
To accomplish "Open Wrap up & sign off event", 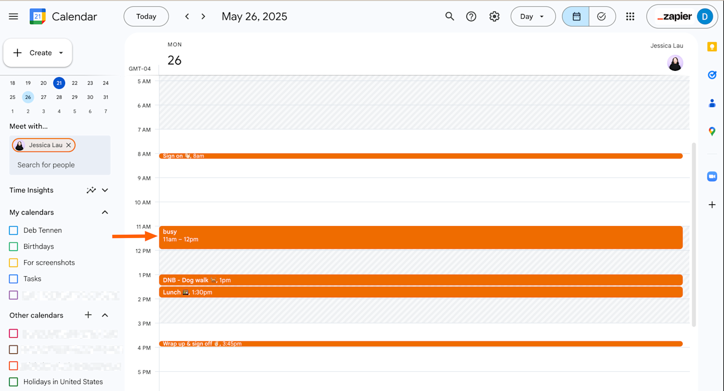I will pos(421,343).
